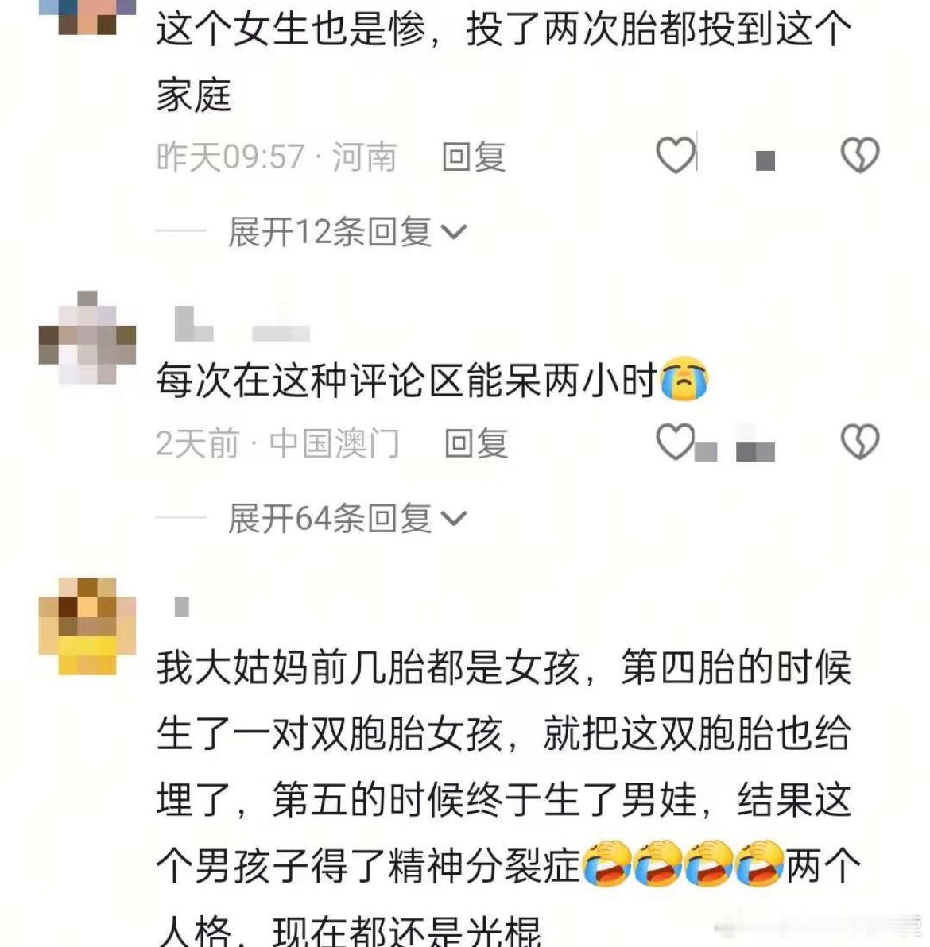
Task: Open the third commenter's yellow avatar
Action: pos(87,626)
